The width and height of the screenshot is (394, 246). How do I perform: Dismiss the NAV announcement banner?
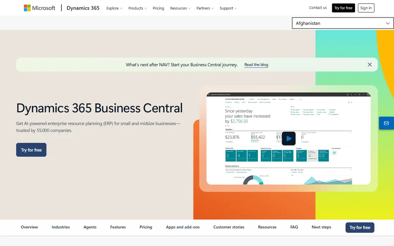click(369, 65)
